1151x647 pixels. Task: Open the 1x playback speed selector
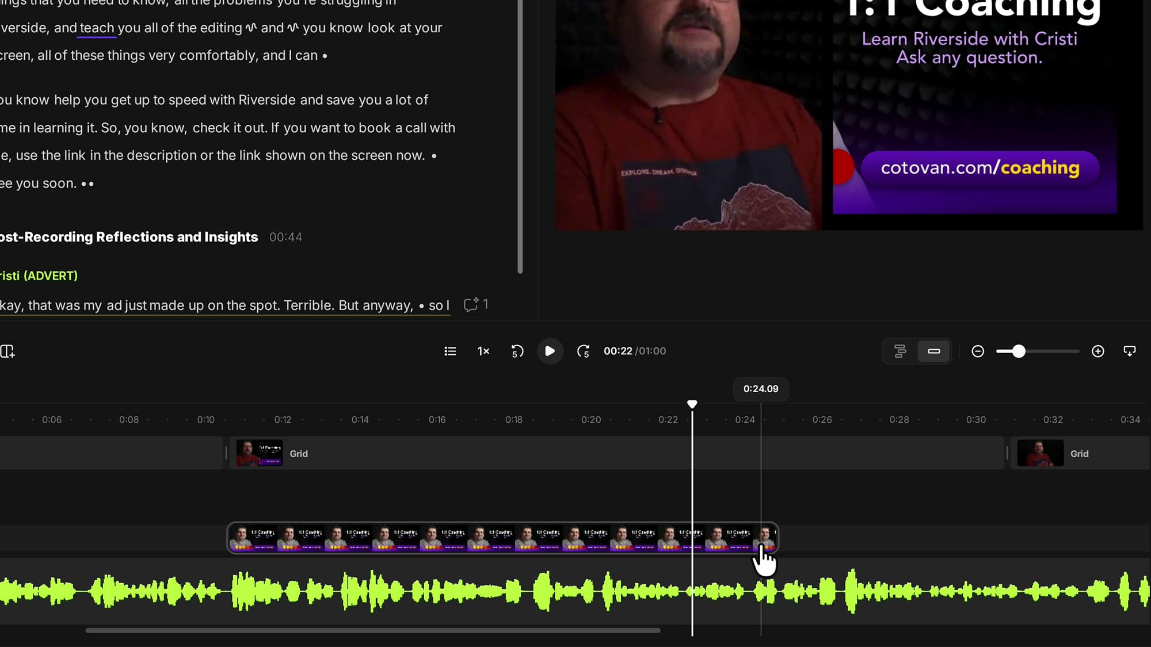(x=483, y=351)
